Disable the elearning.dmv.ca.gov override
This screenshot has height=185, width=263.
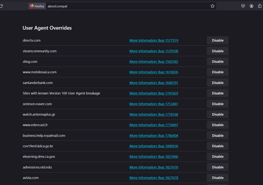[x=218, y=157]
